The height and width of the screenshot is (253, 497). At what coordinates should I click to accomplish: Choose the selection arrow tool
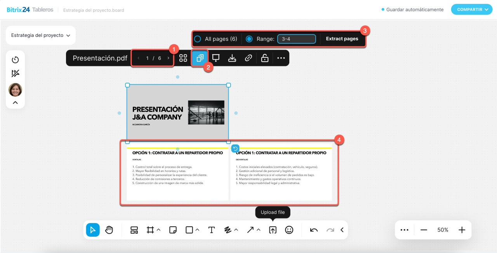[x=93, y=230]
